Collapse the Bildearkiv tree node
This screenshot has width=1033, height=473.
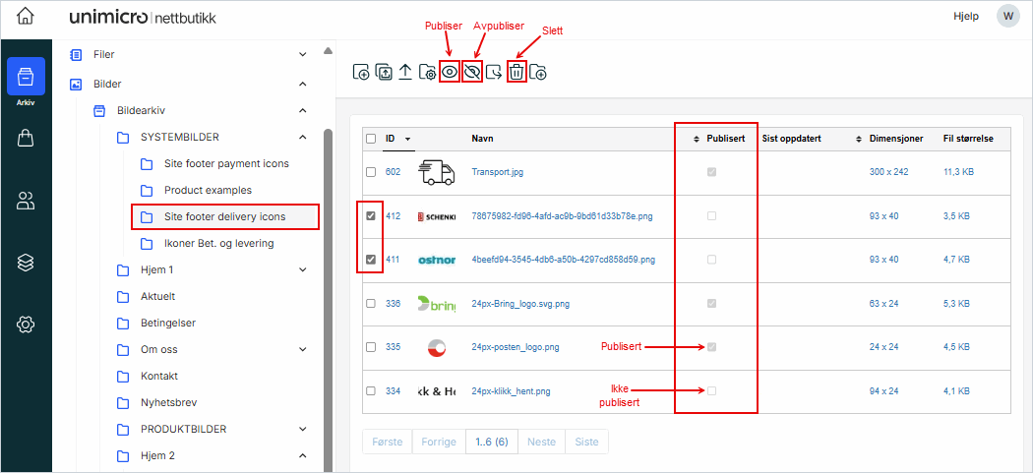click(303, 110)
